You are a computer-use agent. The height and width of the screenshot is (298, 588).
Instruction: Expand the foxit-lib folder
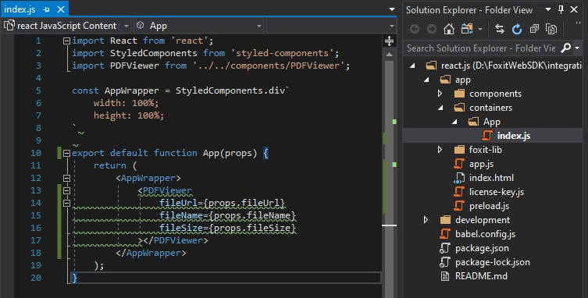(440, 150)
